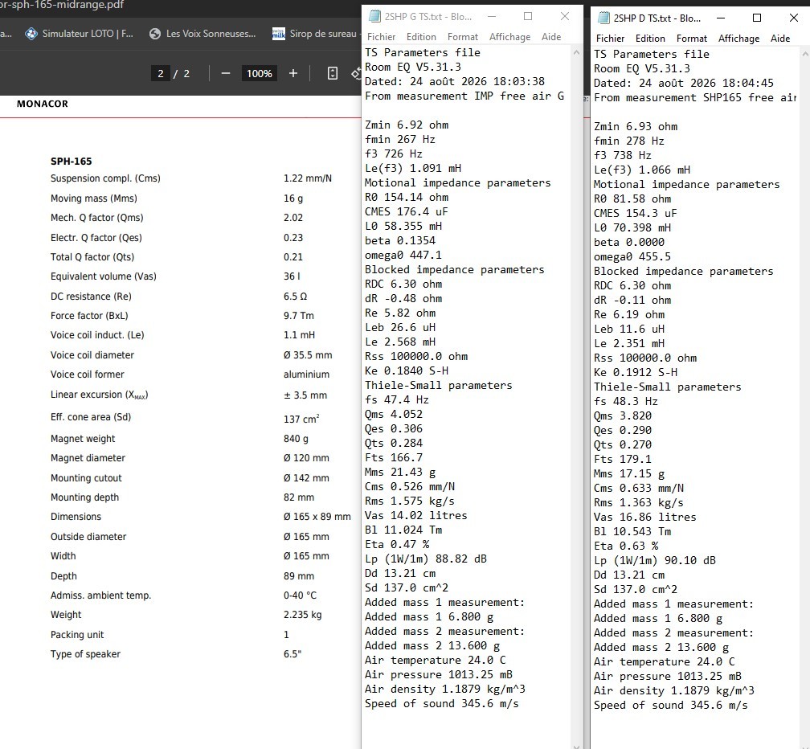Click scroll-up arrow in 2SHP G window
The width and height of the screenshot is (810, 749).
(576, 52)
